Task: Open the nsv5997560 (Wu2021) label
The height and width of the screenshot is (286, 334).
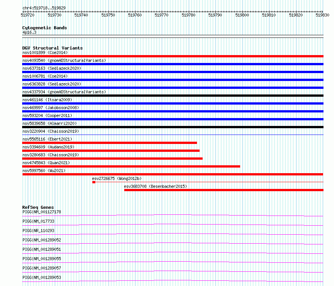Action: pos(44,171)
